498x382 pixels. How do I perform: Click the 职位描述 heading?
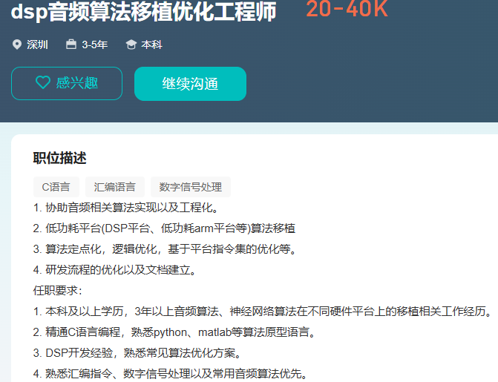59,158
